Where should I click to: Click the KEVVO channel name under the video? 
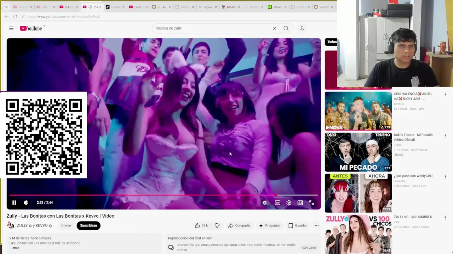point(41,225)
